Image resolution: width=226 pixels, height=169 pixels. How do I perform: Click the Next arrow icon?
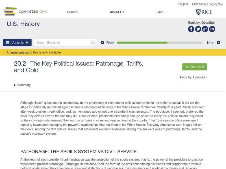tap(218, 43)
